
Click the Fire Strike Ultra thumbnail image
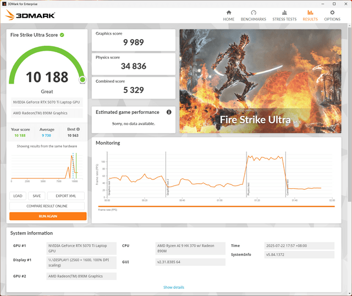(260, 81)
